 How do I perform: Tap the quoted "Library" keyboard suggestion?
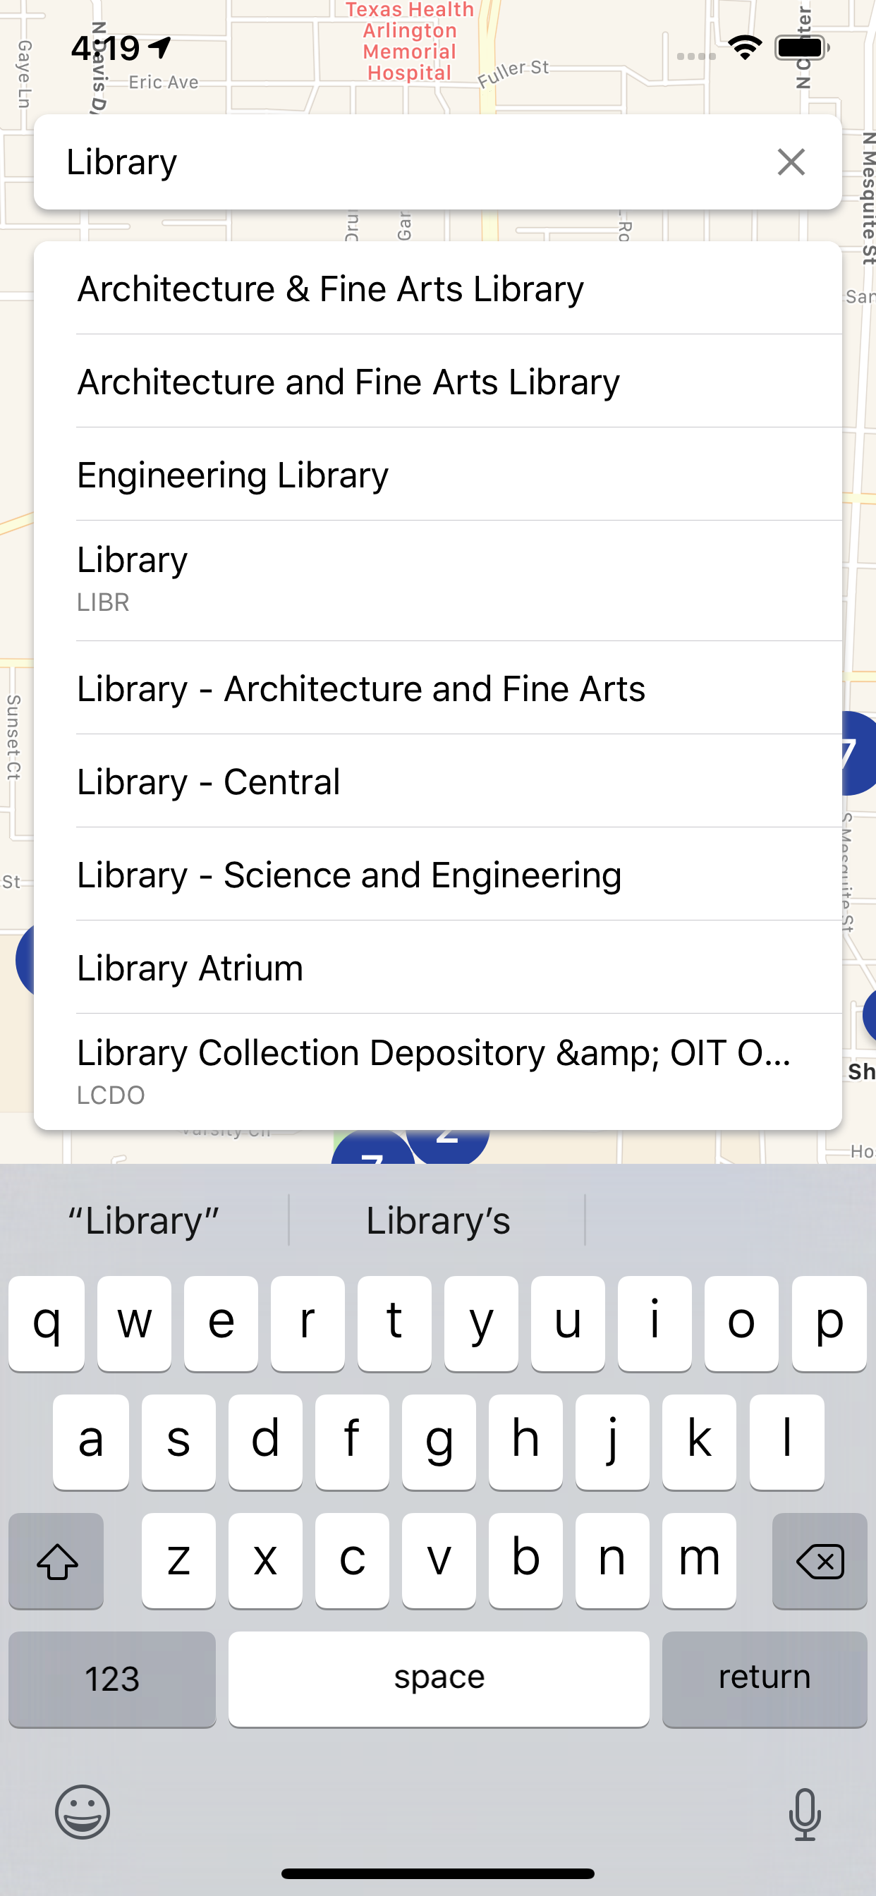[145, 1221]
